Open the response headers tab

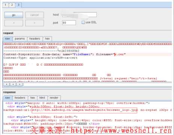point(20,98)
